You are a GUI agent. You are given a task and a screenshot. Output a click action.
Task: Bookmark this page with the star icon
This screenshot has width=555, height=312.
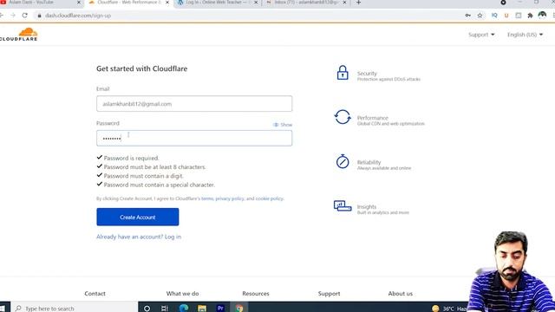point(480,16)
